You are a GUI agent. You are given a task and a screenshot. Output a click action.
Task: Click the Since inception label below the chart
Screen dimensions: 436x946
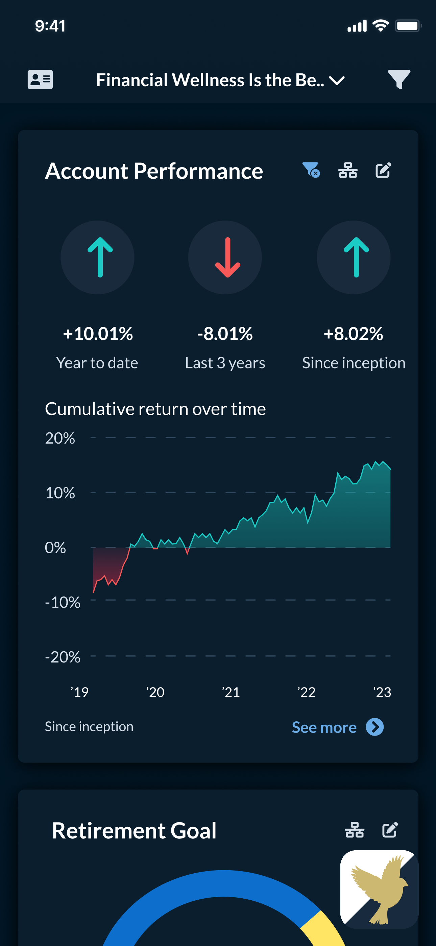(89, 726)
